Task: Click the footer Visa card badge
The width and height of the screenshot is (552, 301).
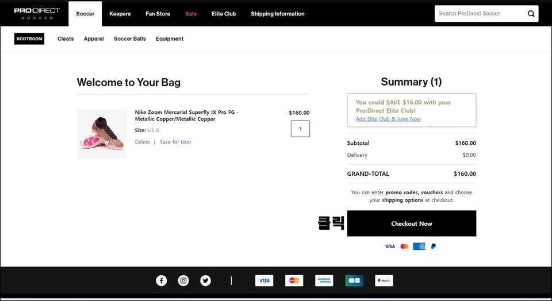Action: 264,280
